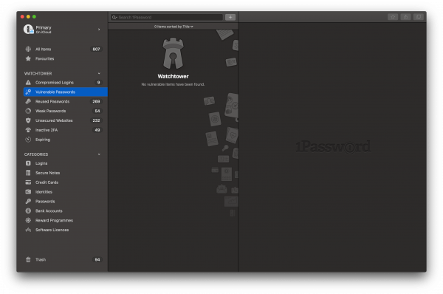
Task: Select the Secure Notes label
Action: click(47, 173)
